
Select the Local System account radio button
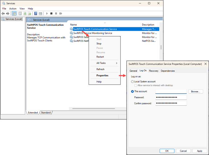132,82
